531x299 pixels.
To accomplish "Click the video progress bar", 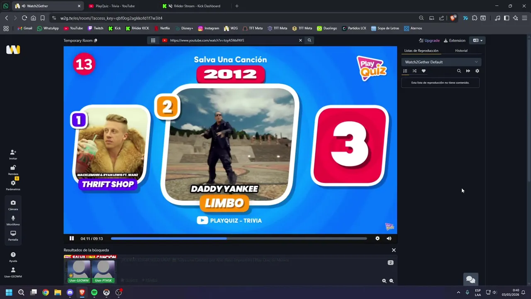I will click(x=239, y=238).
